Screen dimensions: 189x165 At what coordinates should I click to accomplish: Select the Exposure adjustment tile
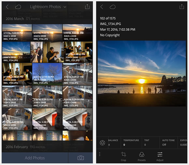(182, 143)
